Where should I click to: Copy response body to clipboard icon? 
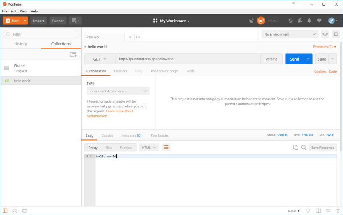(x=295, y=148)
